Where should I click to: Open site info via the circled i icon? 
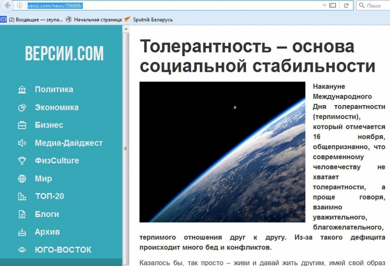[x=20, y=5]
